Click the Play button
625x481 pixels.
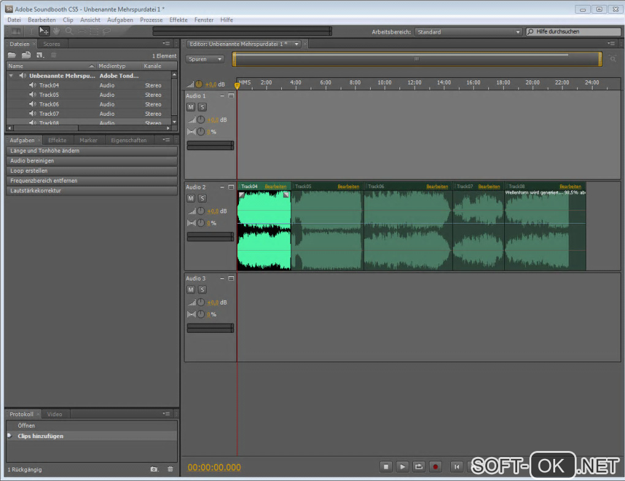403,466
